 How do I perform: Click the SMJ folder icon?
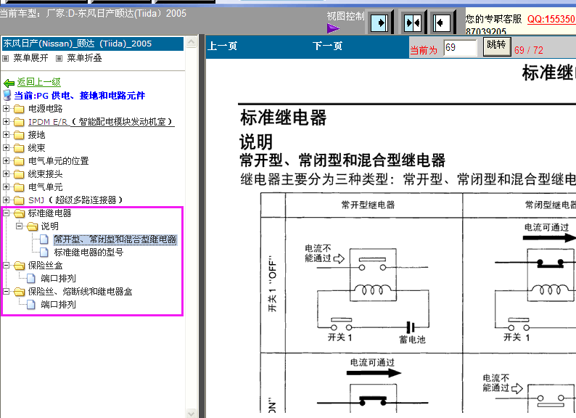(x=19, y=200)
